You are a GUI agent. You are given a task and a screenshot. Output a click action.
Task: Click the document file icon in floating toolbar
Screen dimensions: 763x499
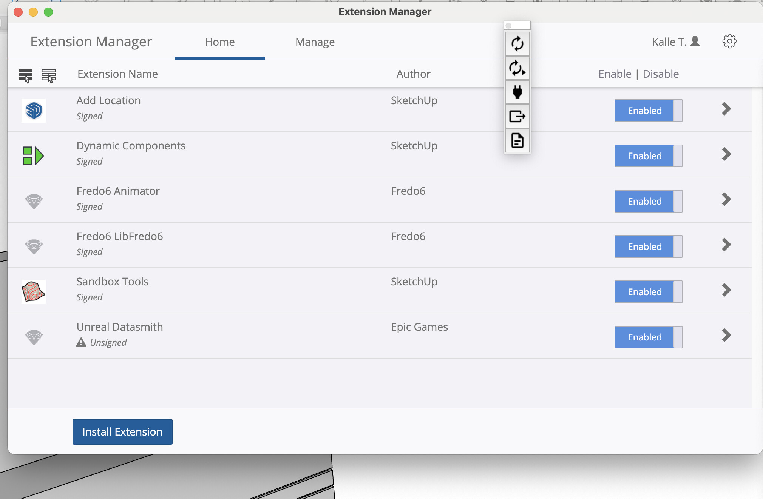[517, 140]
